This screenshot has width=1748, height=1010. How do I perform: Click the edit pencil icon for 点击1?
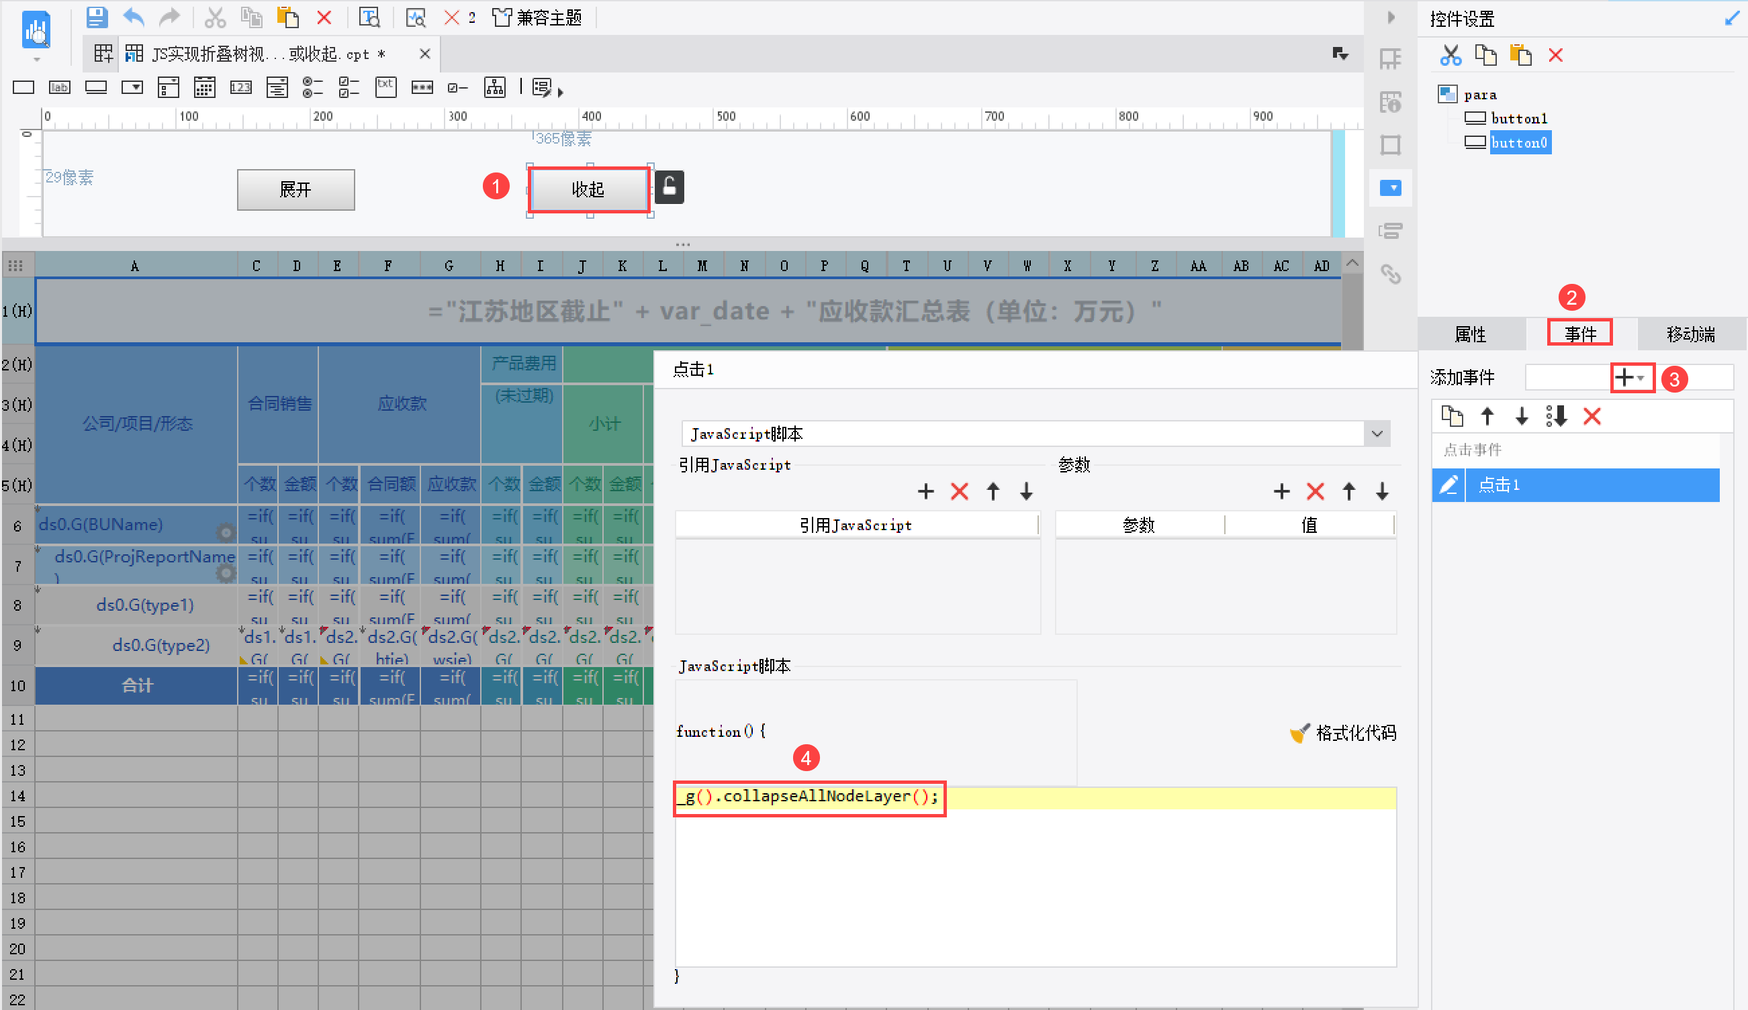[1448, 485]
